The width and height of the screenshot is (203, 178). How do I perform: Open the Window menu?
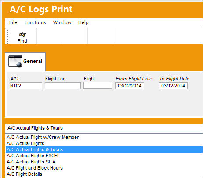point(62,22)
